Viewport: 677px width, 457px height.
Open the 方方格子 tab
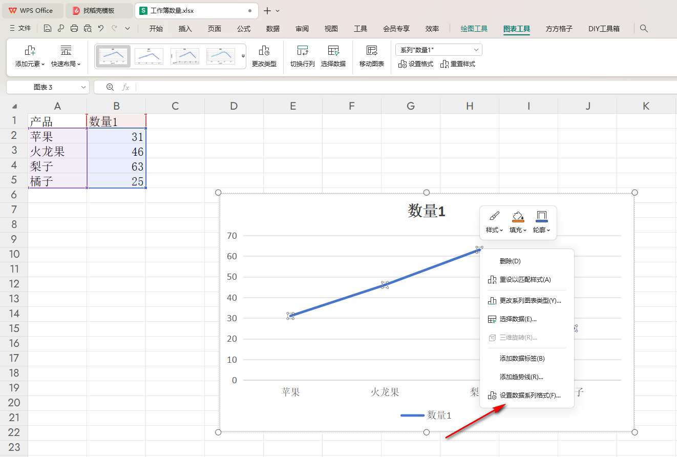coord(559,29)
